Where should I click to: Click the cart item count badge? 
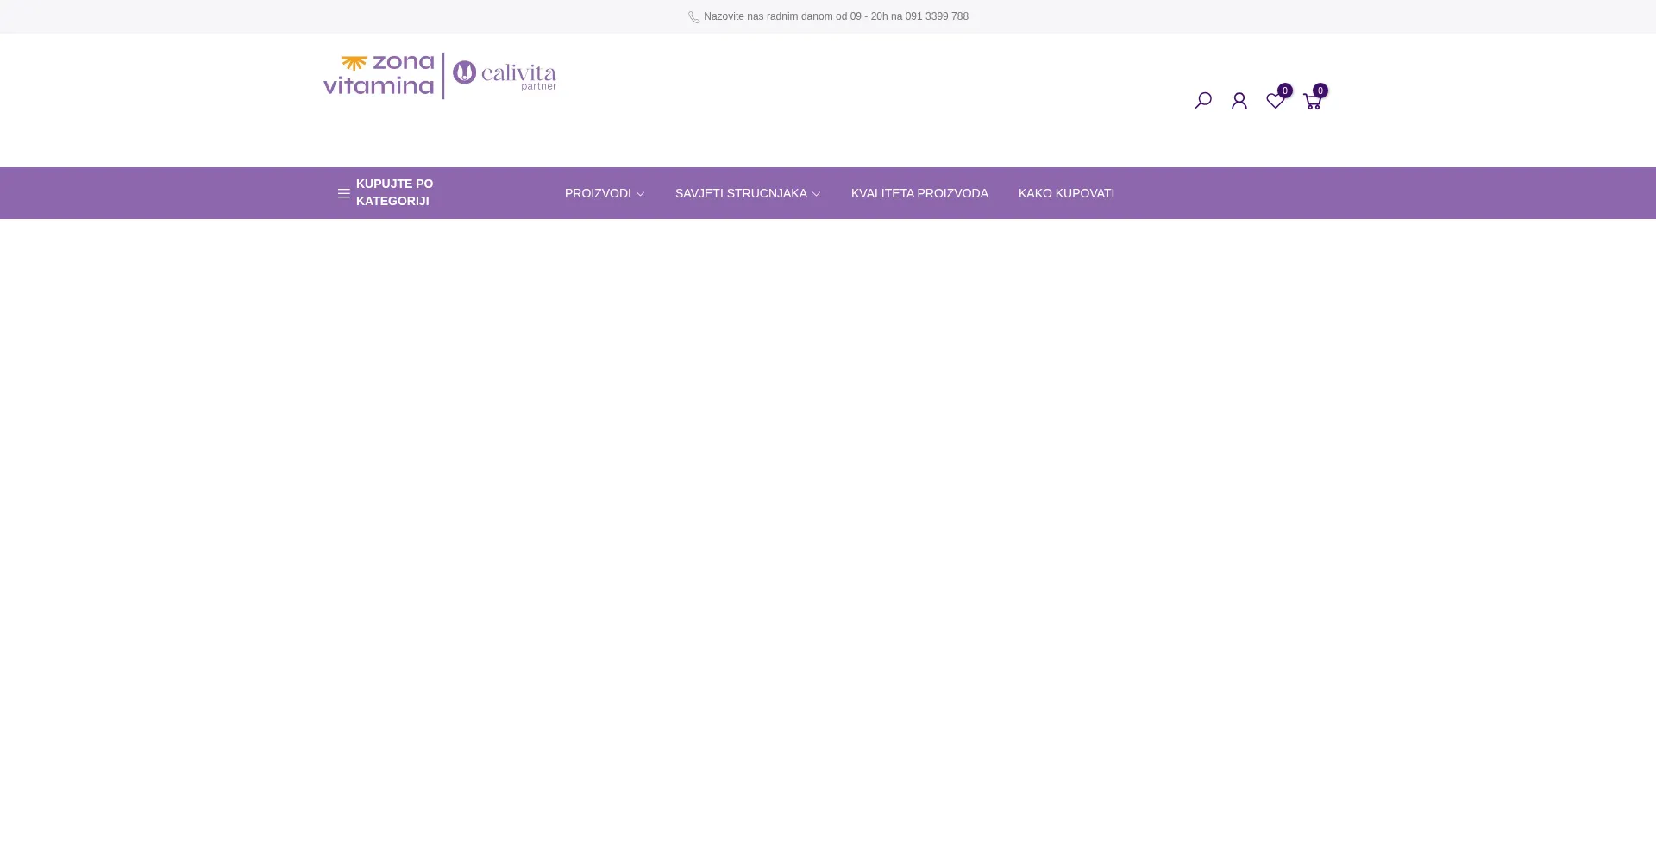click(1320, 91)
